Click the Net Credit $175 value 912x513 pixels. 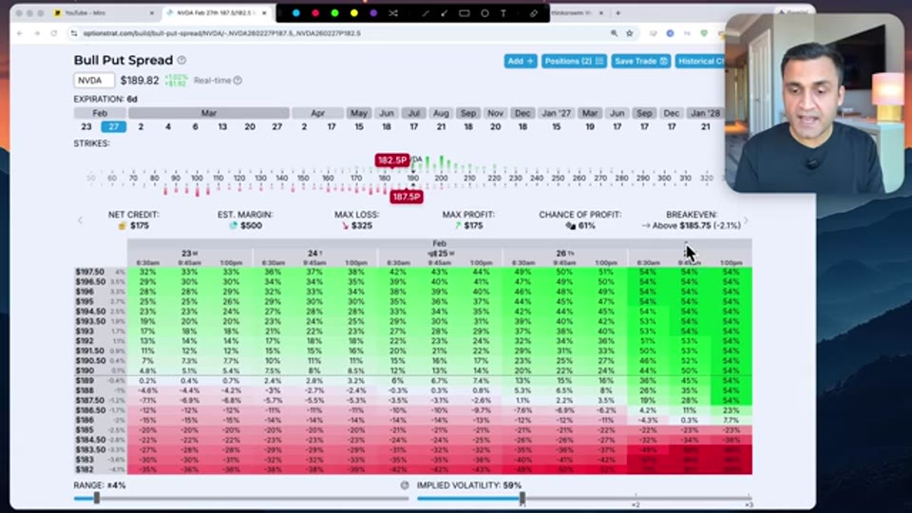coord(139,226)
